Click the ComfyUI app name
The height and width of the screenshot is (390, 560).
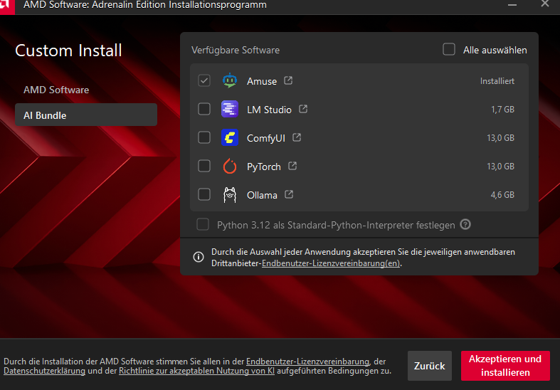coord(266,138)
